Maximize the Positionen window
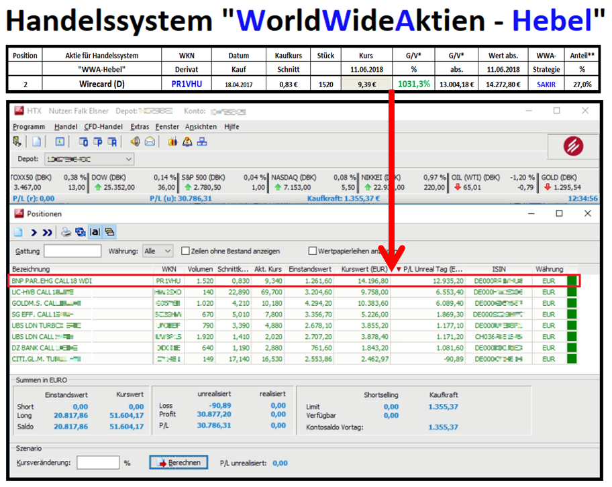 click(559, 213)
